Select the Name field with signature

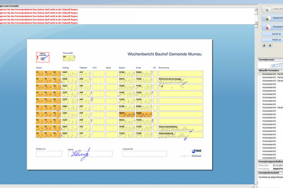click(90, 154)
